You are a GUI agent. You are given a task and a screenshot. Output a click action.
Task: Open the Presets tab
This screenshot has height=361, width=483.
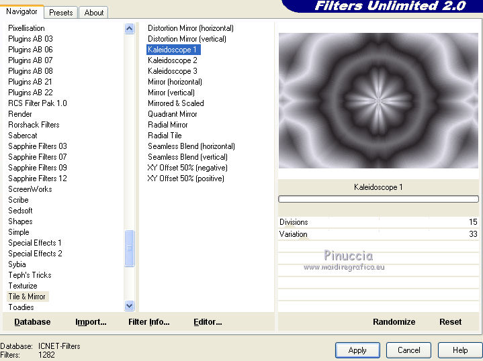tap(60, 13)
